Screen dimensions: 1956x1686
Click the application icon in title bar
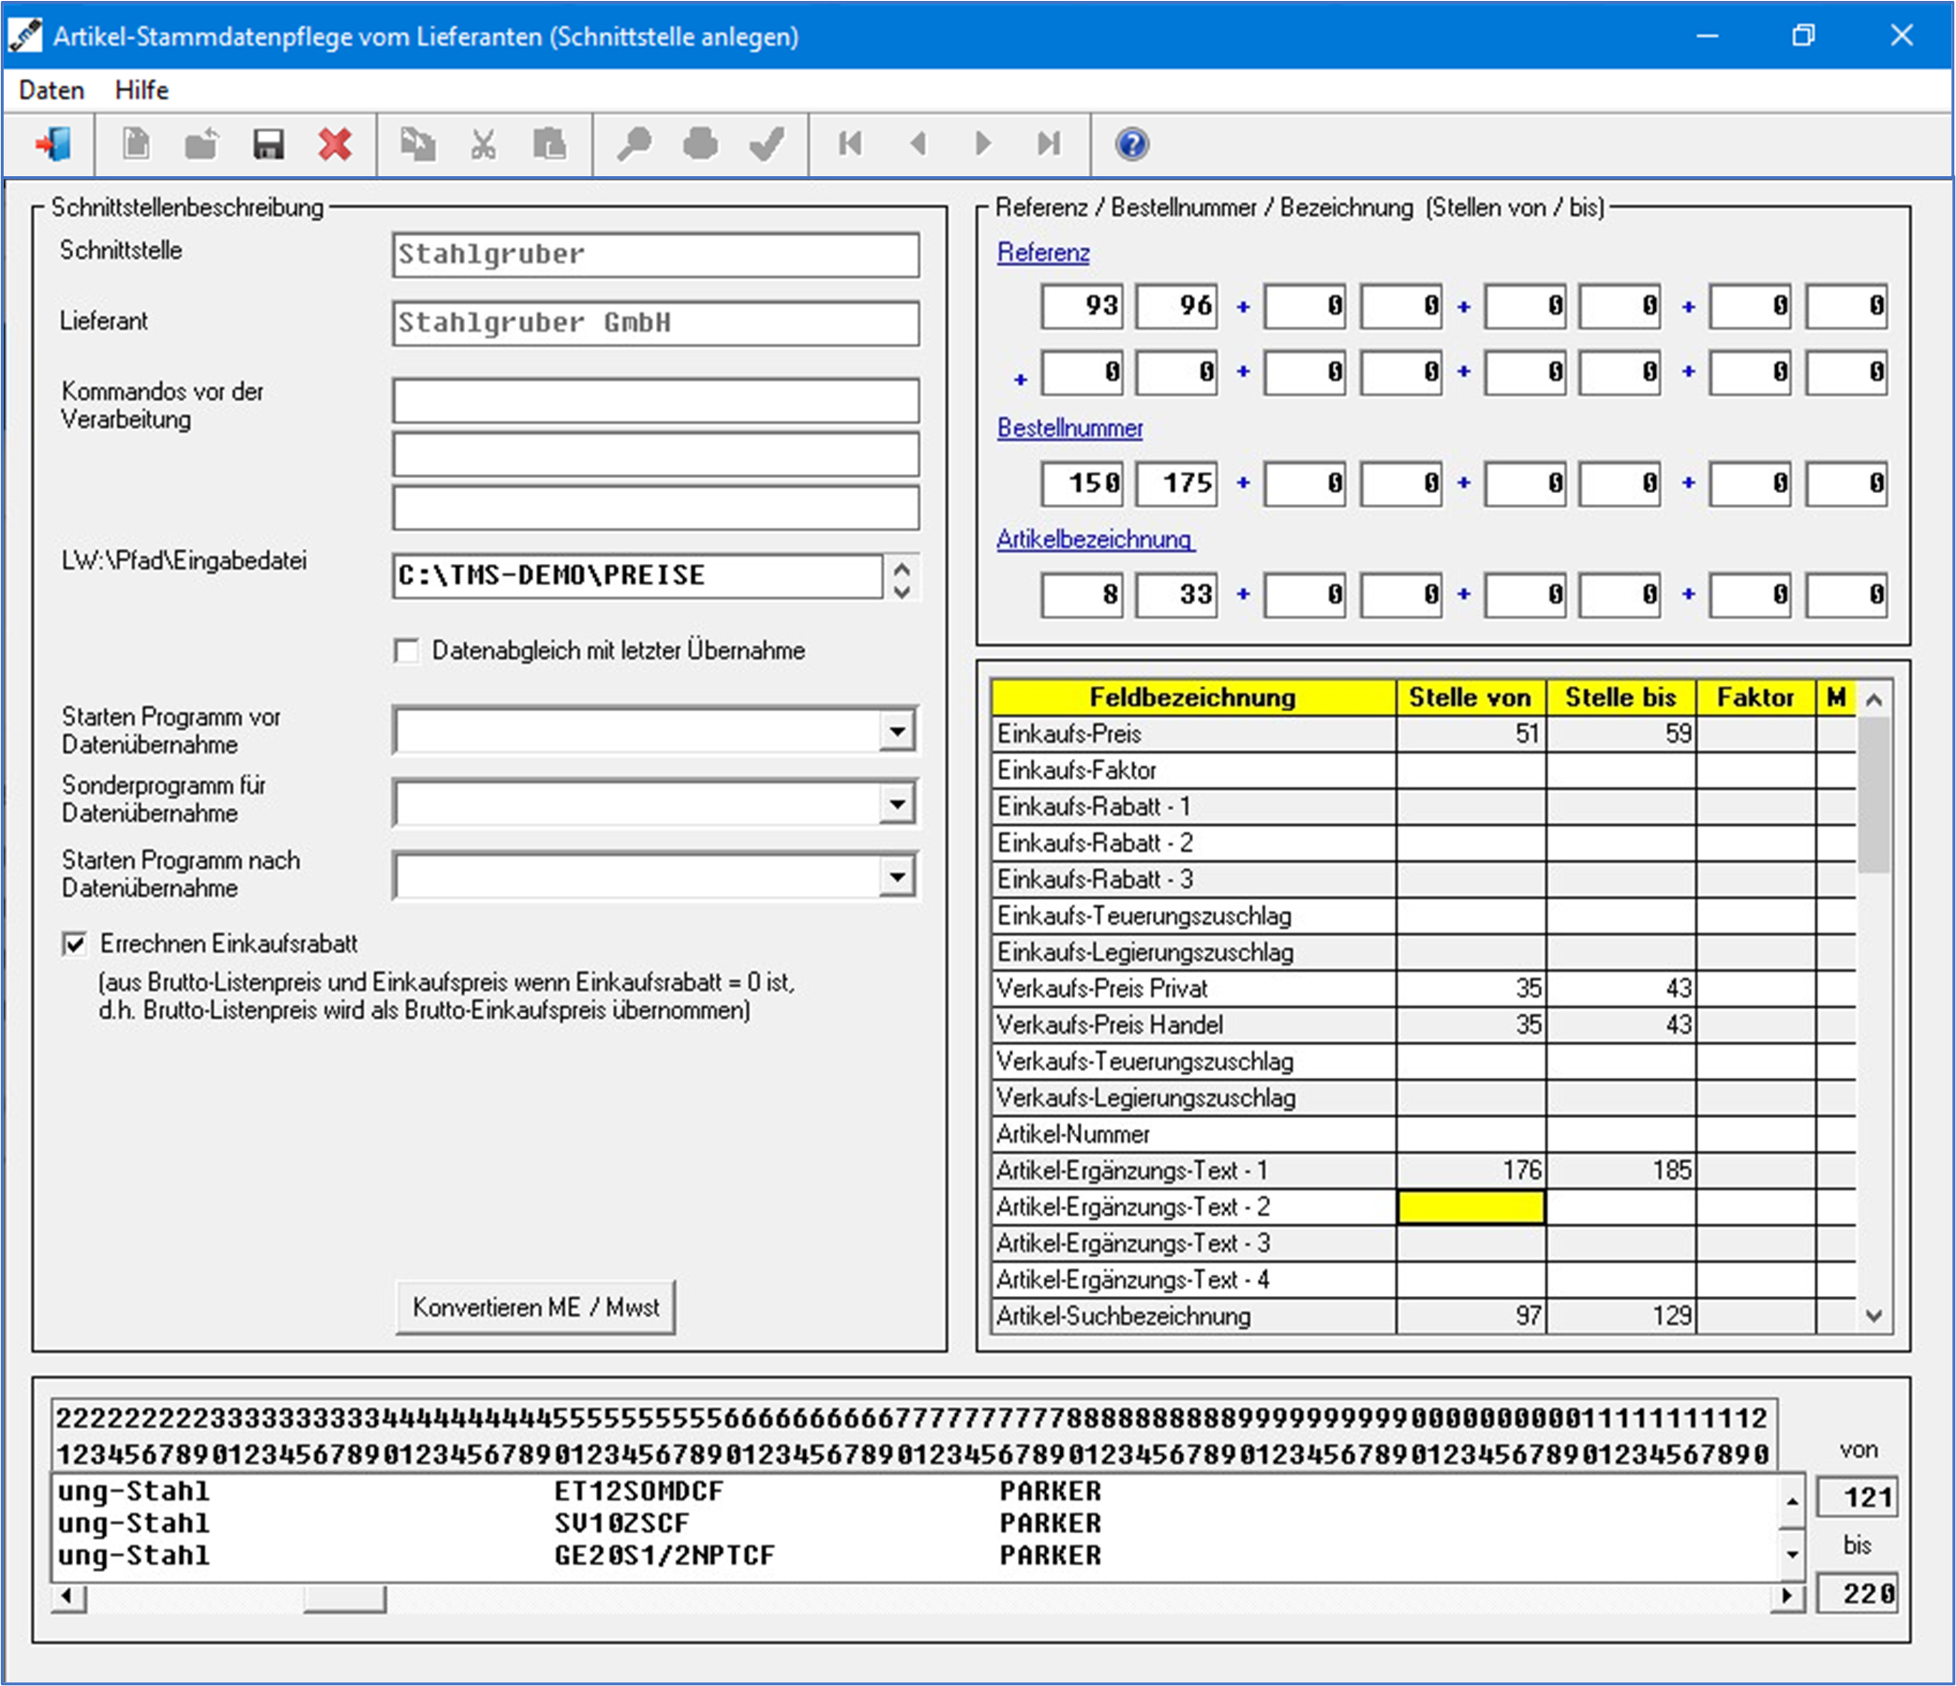(25, 36)
